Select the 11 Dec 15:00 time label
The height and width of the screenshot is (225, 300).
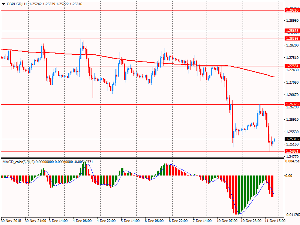pyautogui.click(x=275, y=221)
